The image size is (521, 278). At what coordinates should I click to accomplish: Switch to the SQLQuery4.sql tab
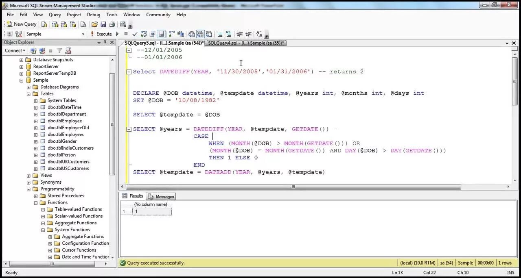(x=246, y=43)
